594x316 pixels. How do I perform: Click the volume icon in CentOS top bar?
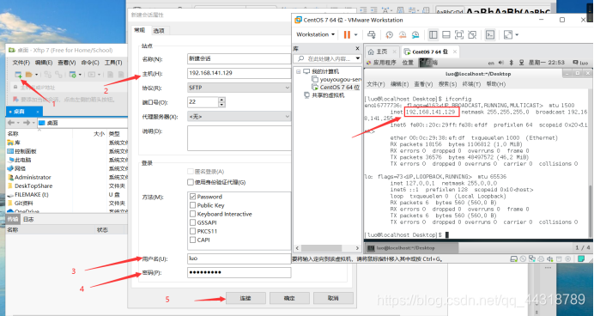pos(500,63)
